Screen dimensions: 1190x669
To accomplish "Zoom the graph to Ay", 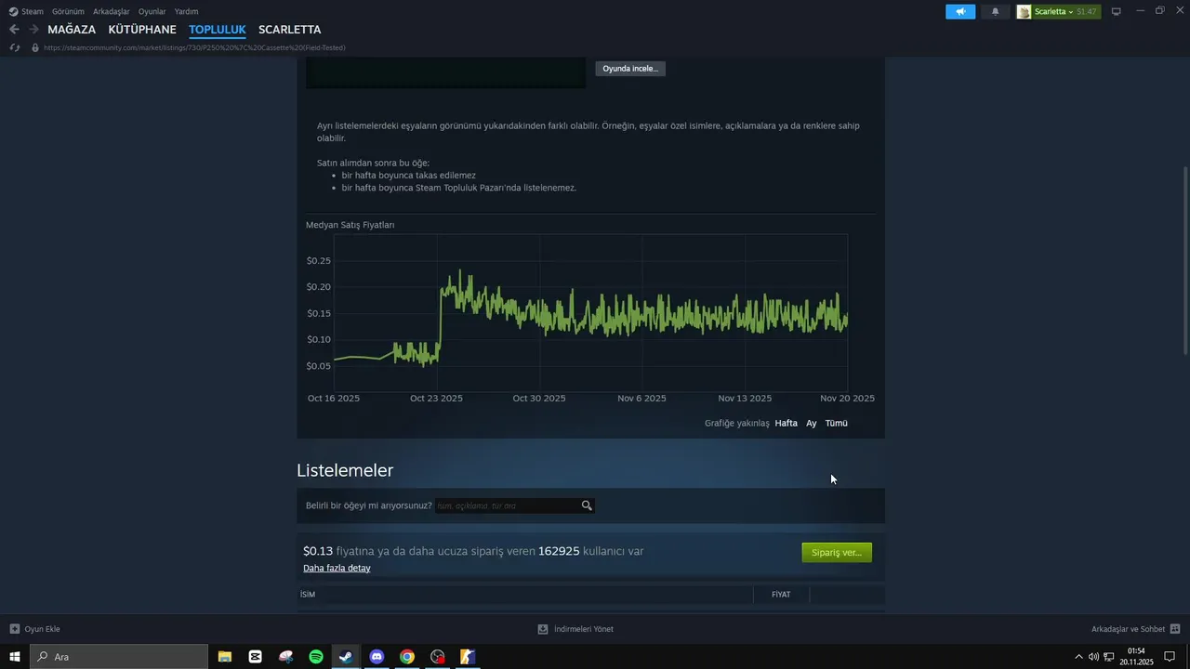I will click(x=812, y=424).
